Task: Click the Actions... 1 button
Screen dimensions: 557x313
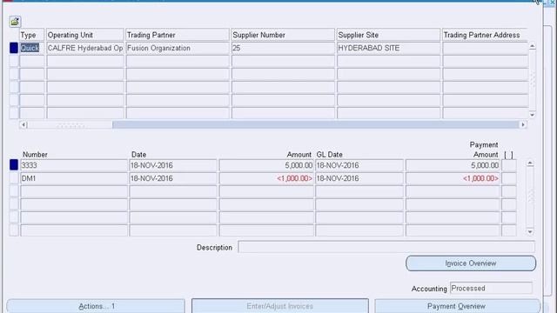Action: pos(96,306)
